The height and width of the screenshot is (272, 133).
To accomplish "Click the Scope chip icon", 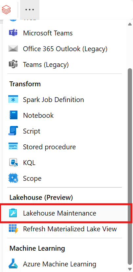I will pos(13,178).
